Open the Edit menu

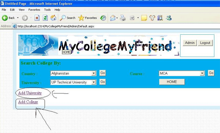pyautogui.click(x=12, y=10)
